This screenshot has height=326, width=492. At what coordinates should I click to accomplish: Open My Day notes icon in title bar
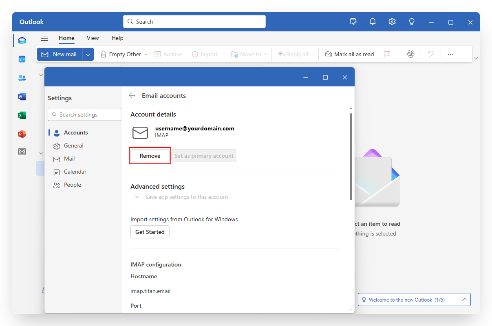coord(353,22)
